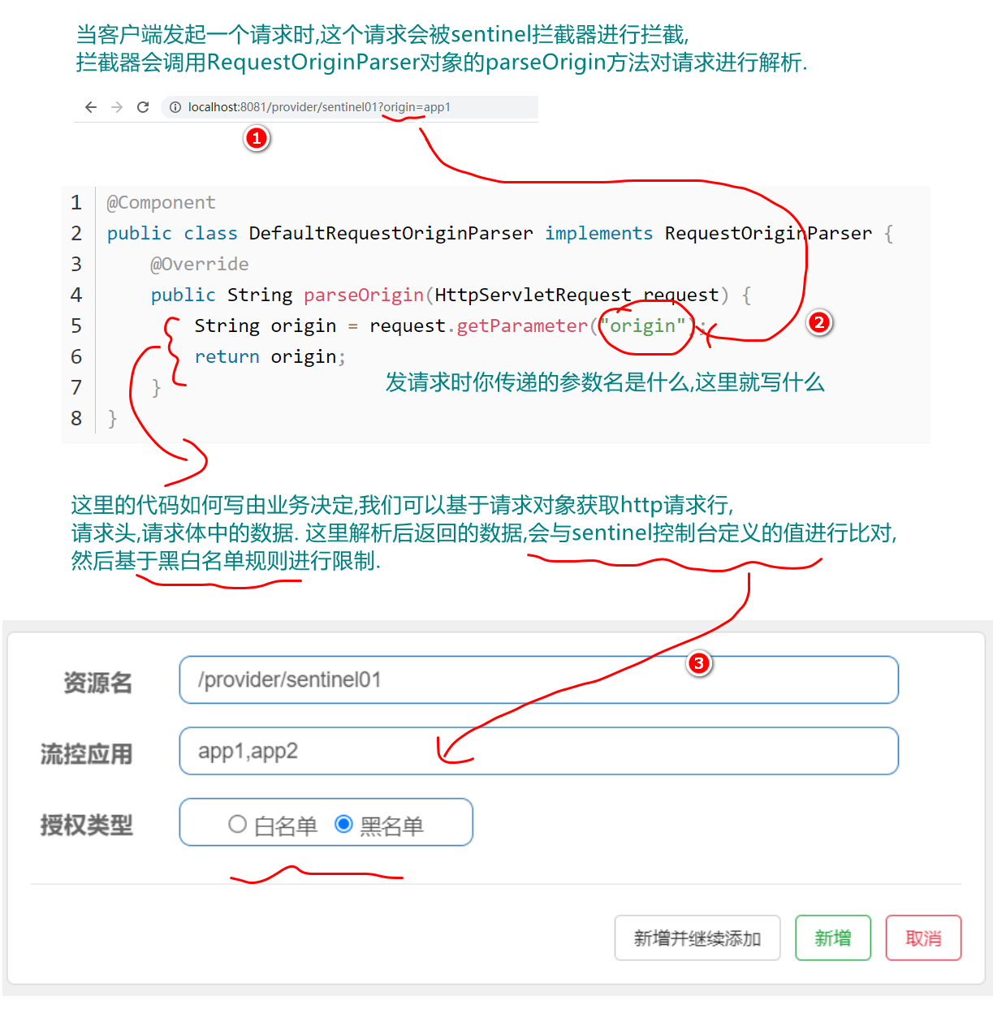This screenshot has height=1009, width=993.
Task: Reload the page with refresh icon
Action: point(143,107)
